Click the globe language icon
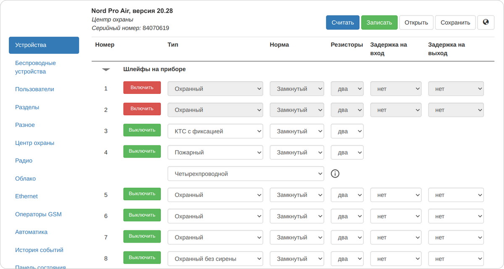The image size is (504, 269). pyautogui.click(x=486, y=23)
